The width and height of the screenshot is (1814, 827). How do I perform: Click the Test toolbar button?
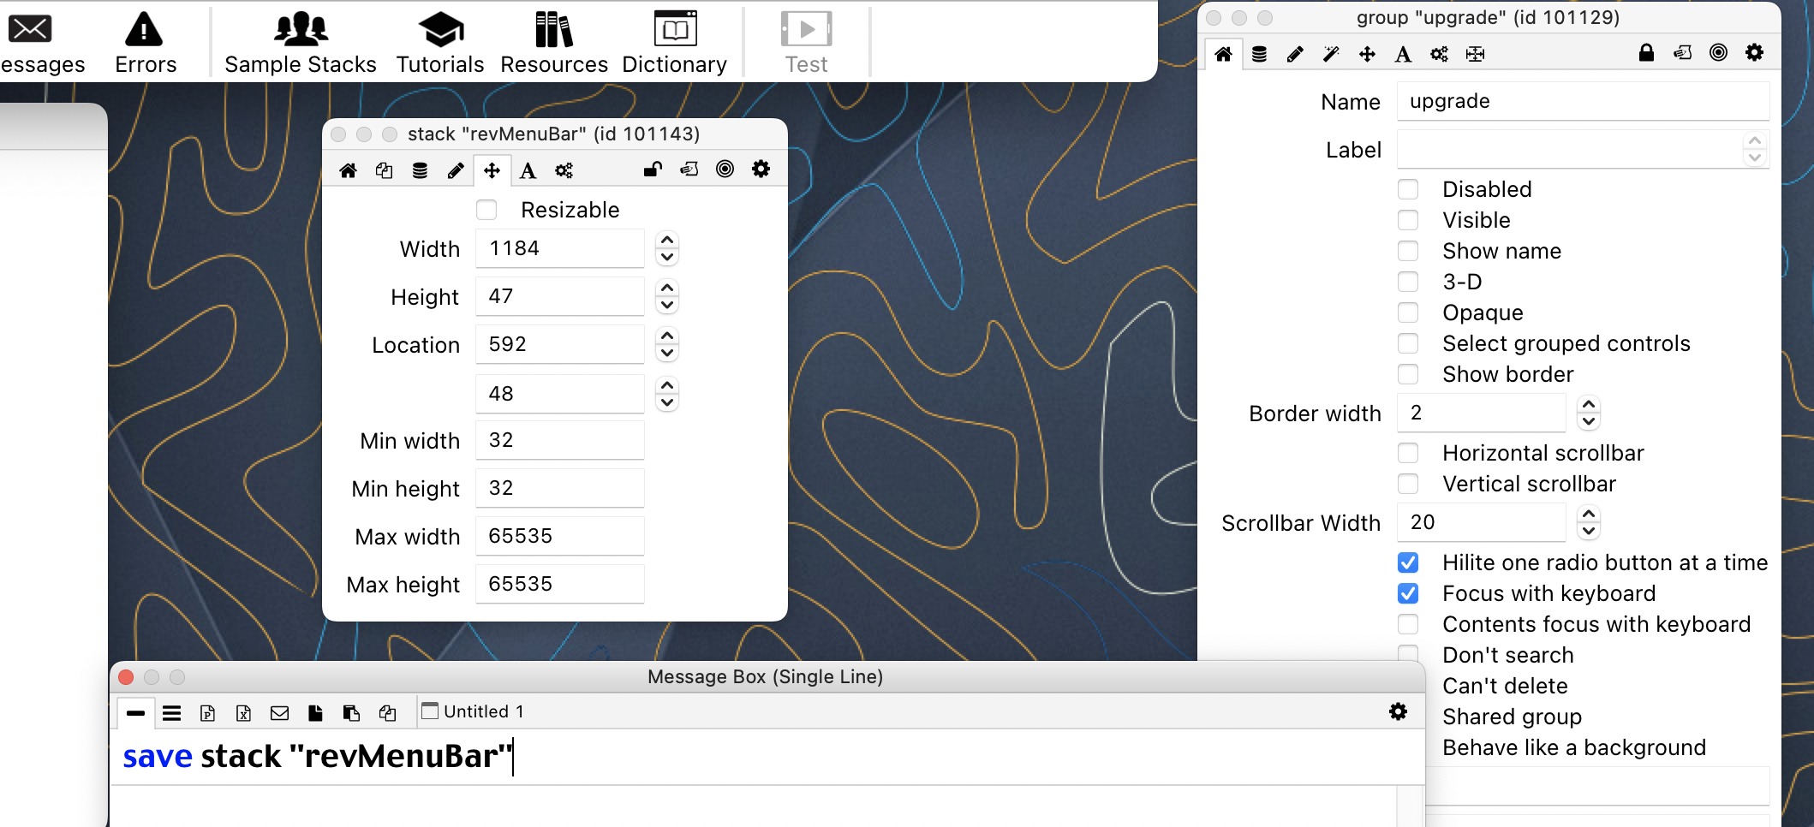pyautogui.click(x=807, y=43)
